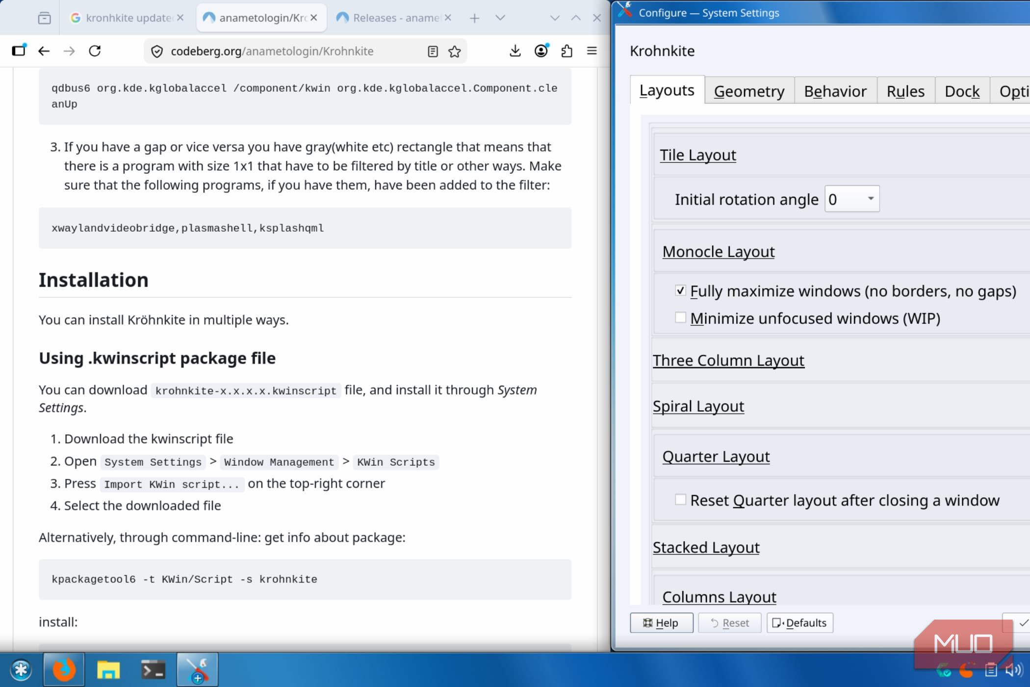The height and width of the screenshot is (687, 1030).
Task: Go forward in Firefox history
Action: tap(69, 51)
